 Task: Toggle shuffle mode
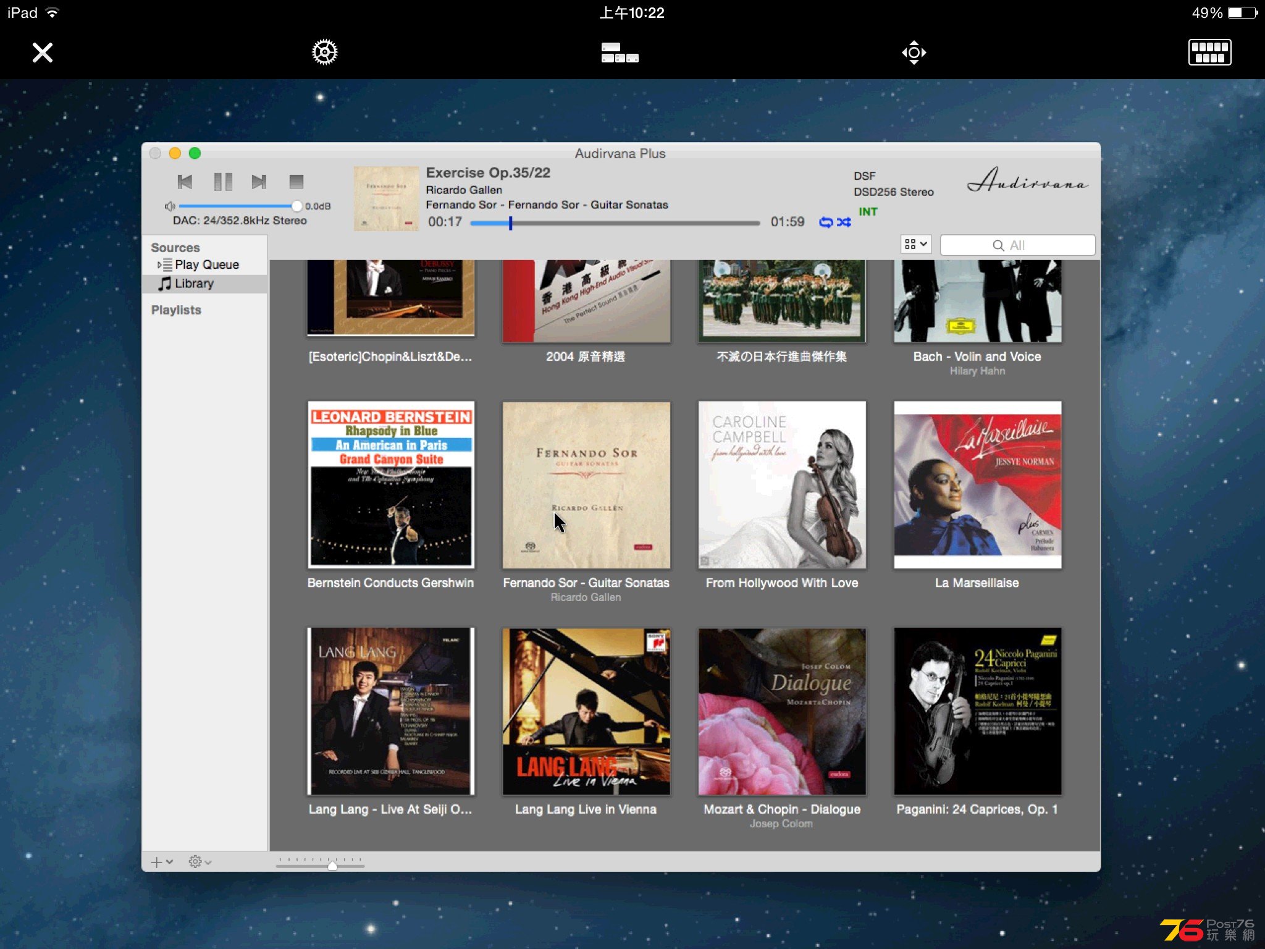click(844, 222)
